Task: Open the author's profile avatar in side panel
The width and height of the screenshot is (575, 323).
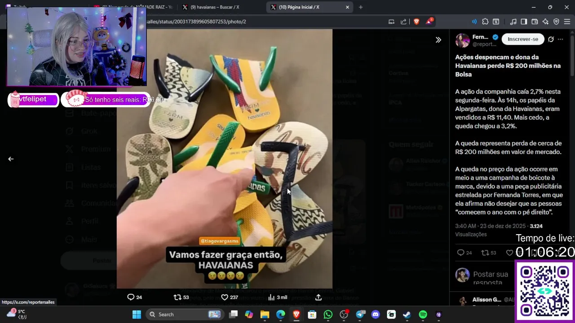Action: [462, 40]
